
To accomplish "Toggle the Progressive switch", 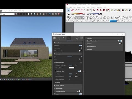I will pyautogui.click(x=81, y=48).
